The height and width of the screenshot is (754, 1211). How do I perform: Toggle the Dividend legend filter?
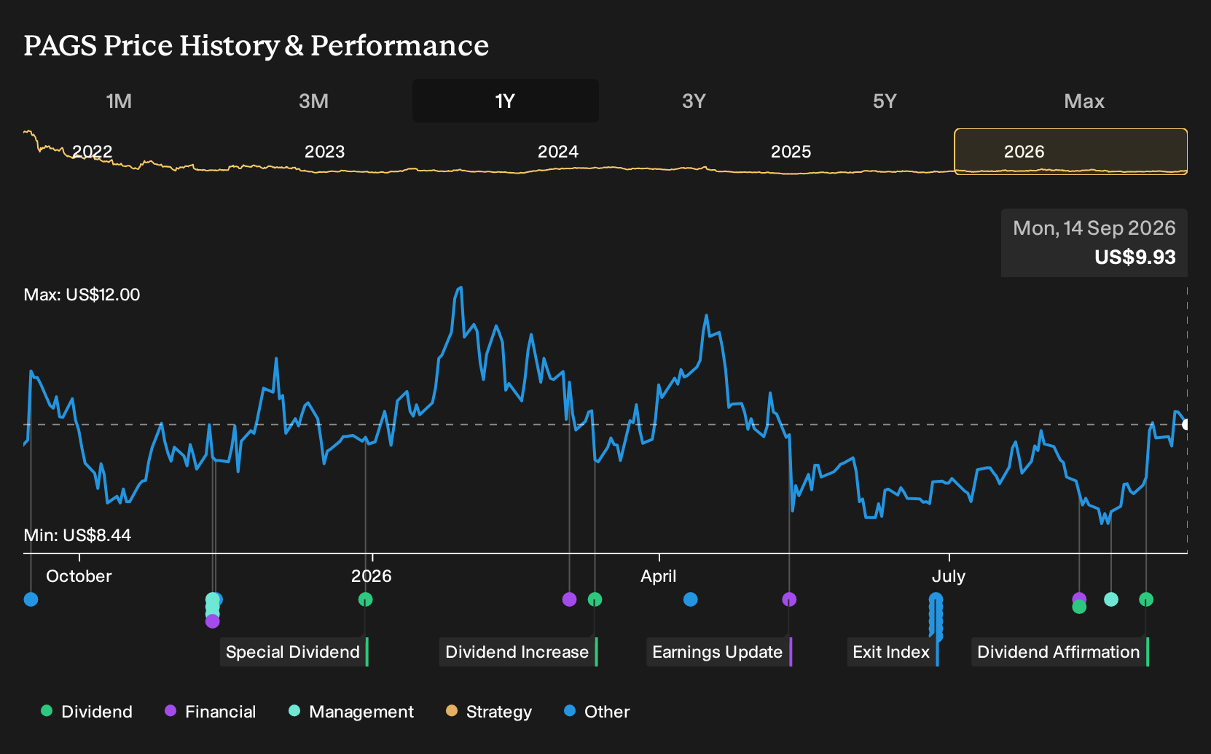(x=87, y=712)
